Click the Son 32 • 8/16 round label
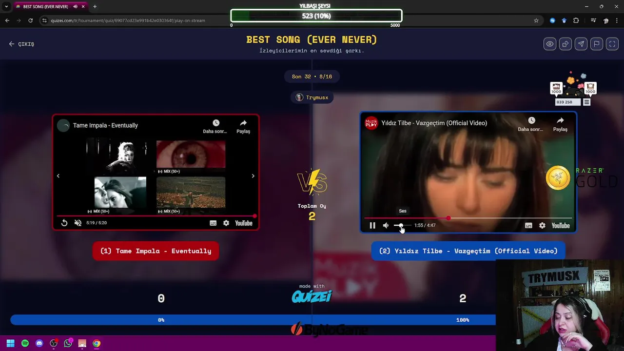The width and height of the screenshot is (624, 351). pos(312,77)
